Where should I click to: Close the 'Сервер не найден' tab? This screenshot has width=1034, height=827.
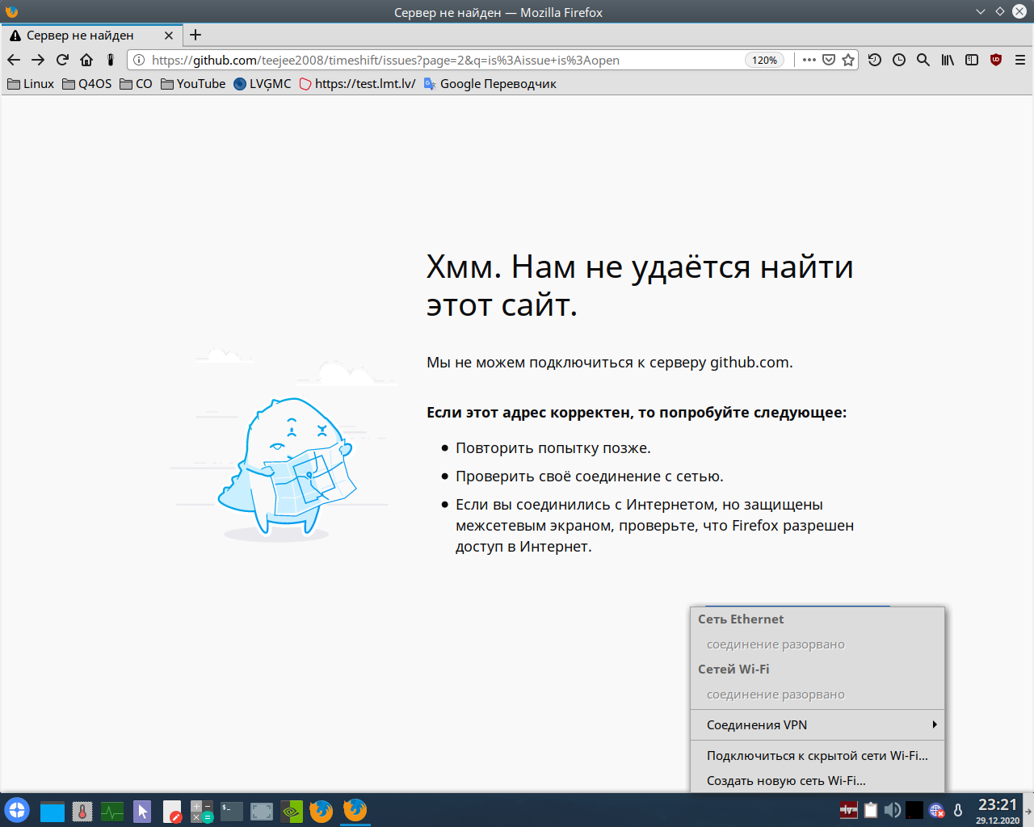(x=169, y=36)
